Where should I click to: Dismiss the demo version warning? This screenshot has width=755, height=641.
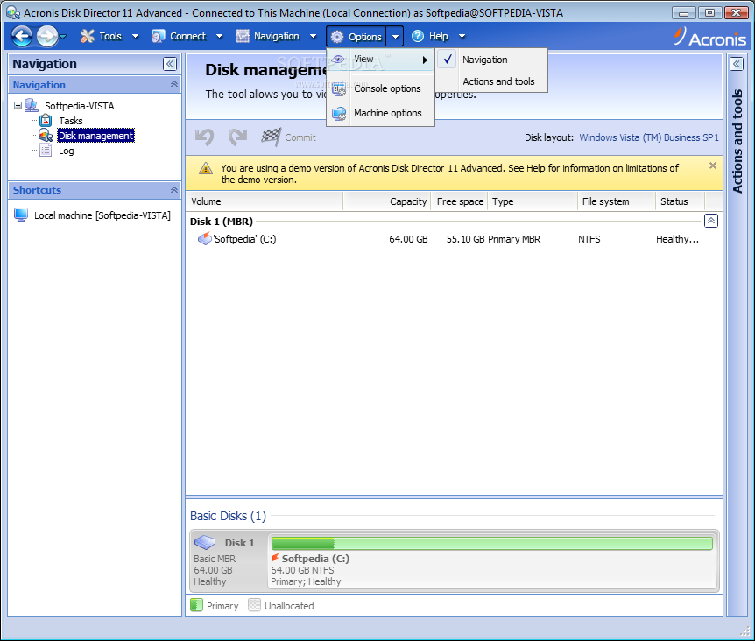(x=713, y=166)
